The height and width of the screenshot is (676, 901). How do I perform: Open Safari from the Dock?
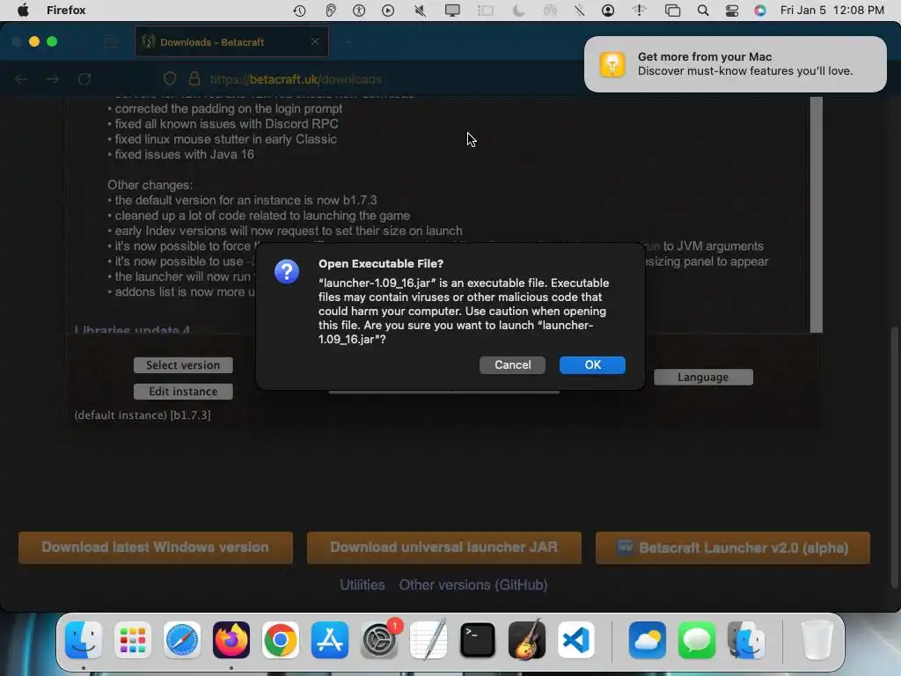pos(182,640)
